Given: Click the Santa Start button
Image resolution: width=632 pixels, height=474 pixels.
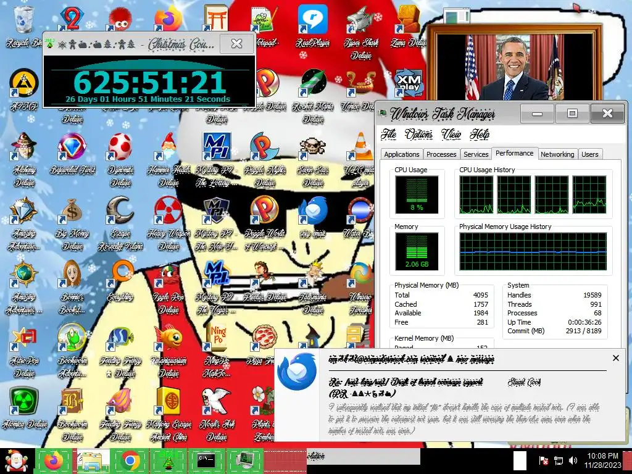Looking at the screenshot, I should coord(16,461).
